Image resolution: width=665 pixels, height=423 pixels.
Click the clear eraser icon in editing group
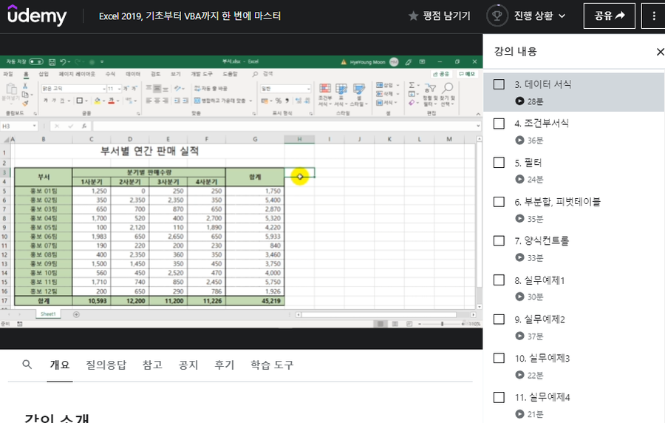[x=412, y=103]
